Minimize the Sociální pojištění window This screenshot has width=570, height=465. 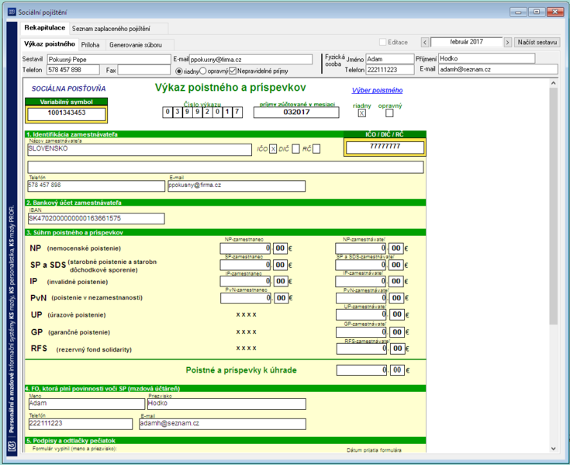pyautogui.click(x=518, y=12)
